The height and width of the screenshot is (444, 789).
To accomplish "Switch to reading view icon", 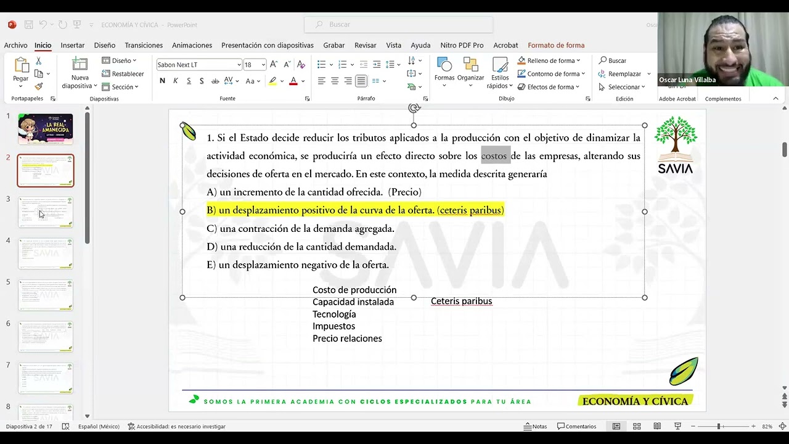I will pos(657,426).
